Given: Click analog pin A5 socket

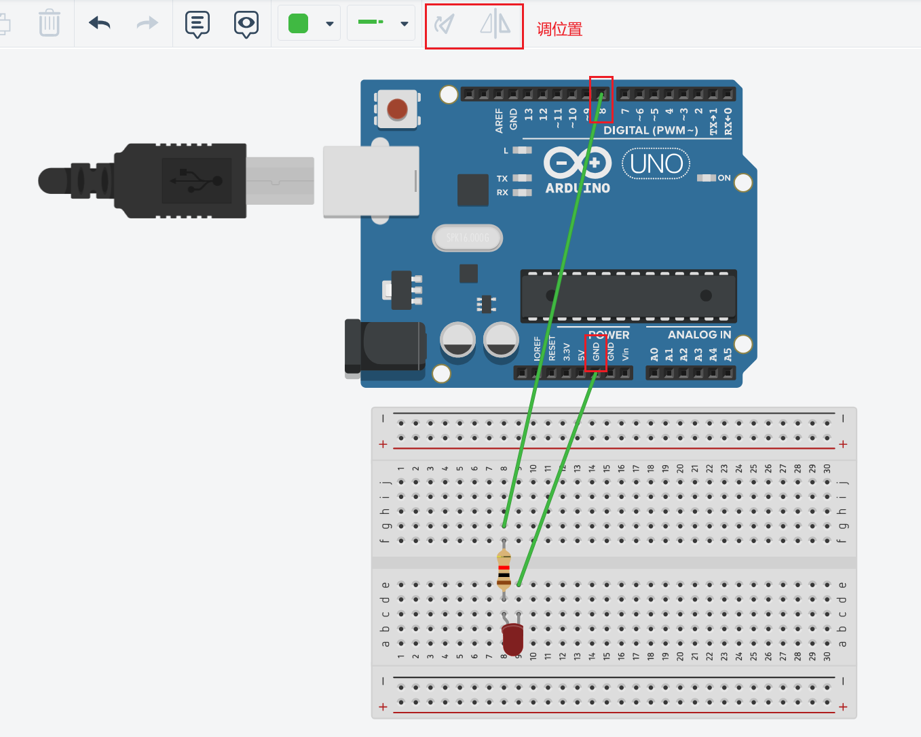Looking at the screenshot, I should [x=728, y=373].
